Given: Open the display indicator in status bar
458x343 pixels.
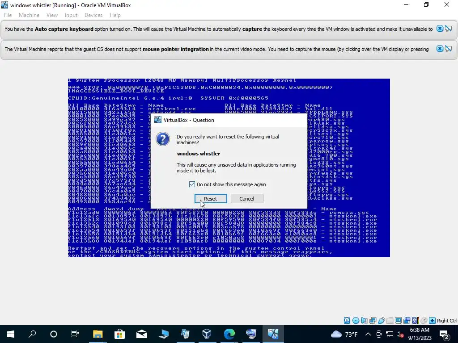Looking at the screenshot, I should click(x=398, y=321).
